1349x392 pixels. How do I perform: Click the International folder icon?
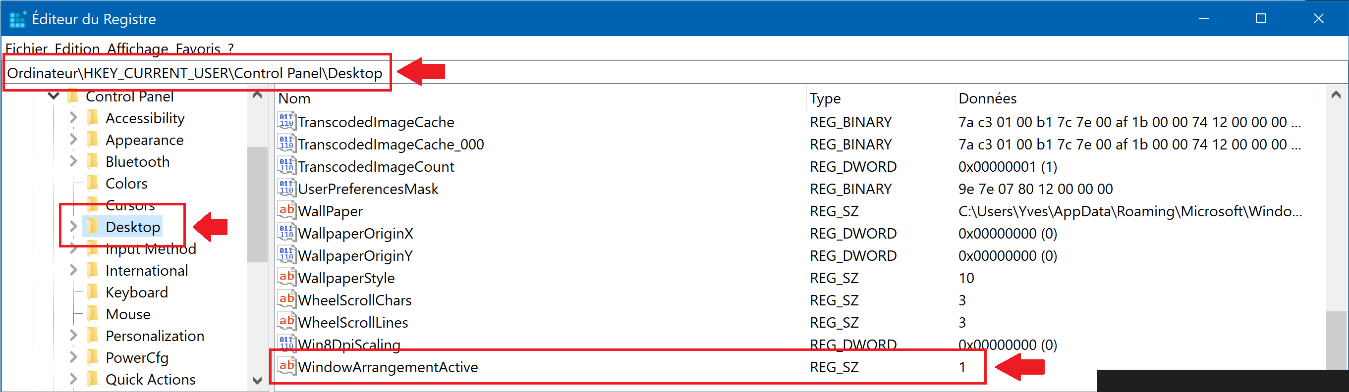(92, 270)
